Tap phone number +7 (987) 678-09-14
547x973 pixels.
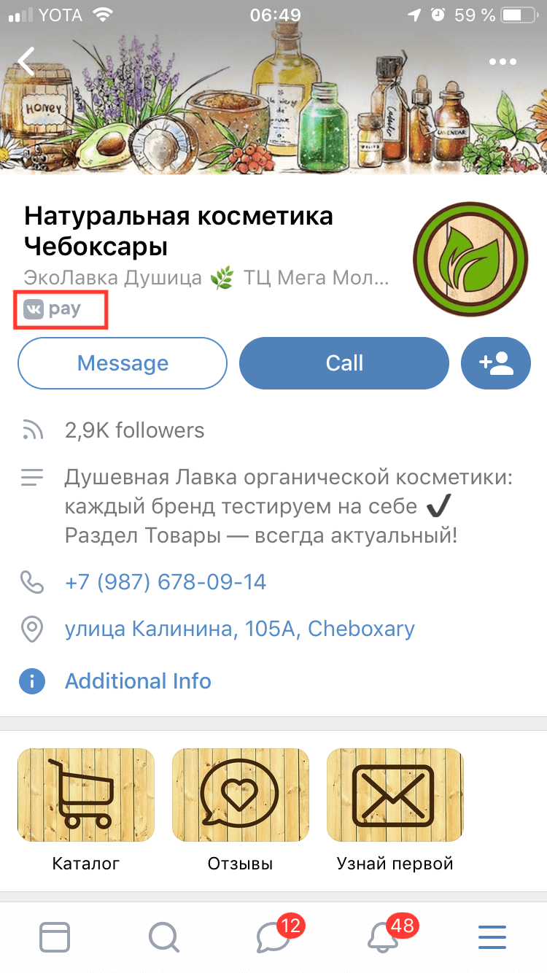click(x=166, y=582)
